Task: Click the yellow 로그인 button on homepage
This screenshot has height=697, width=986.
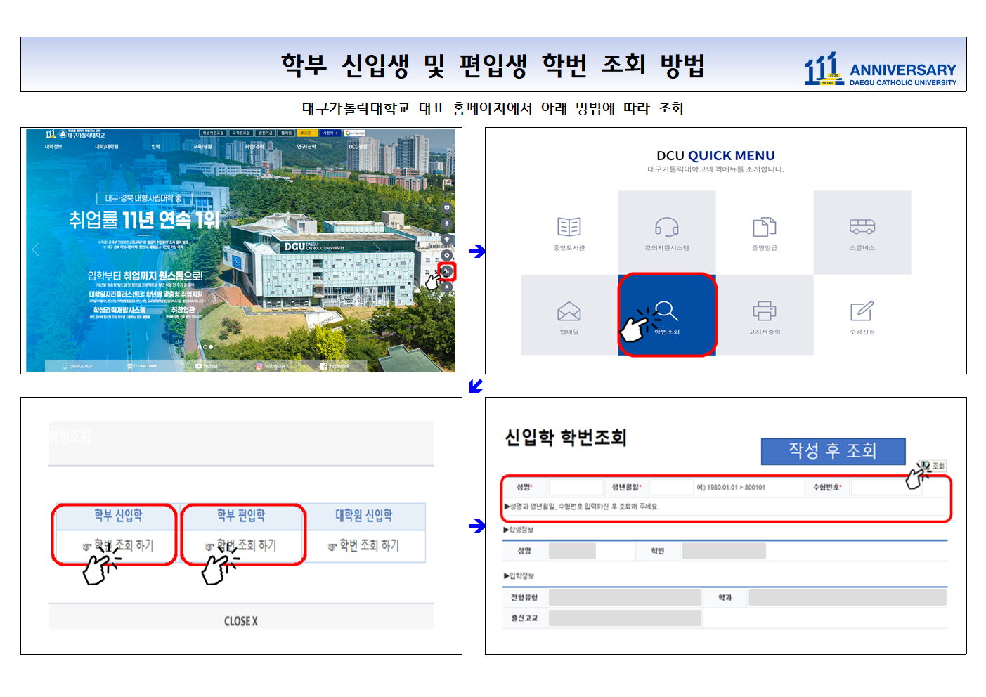Action: click(306, 133)
